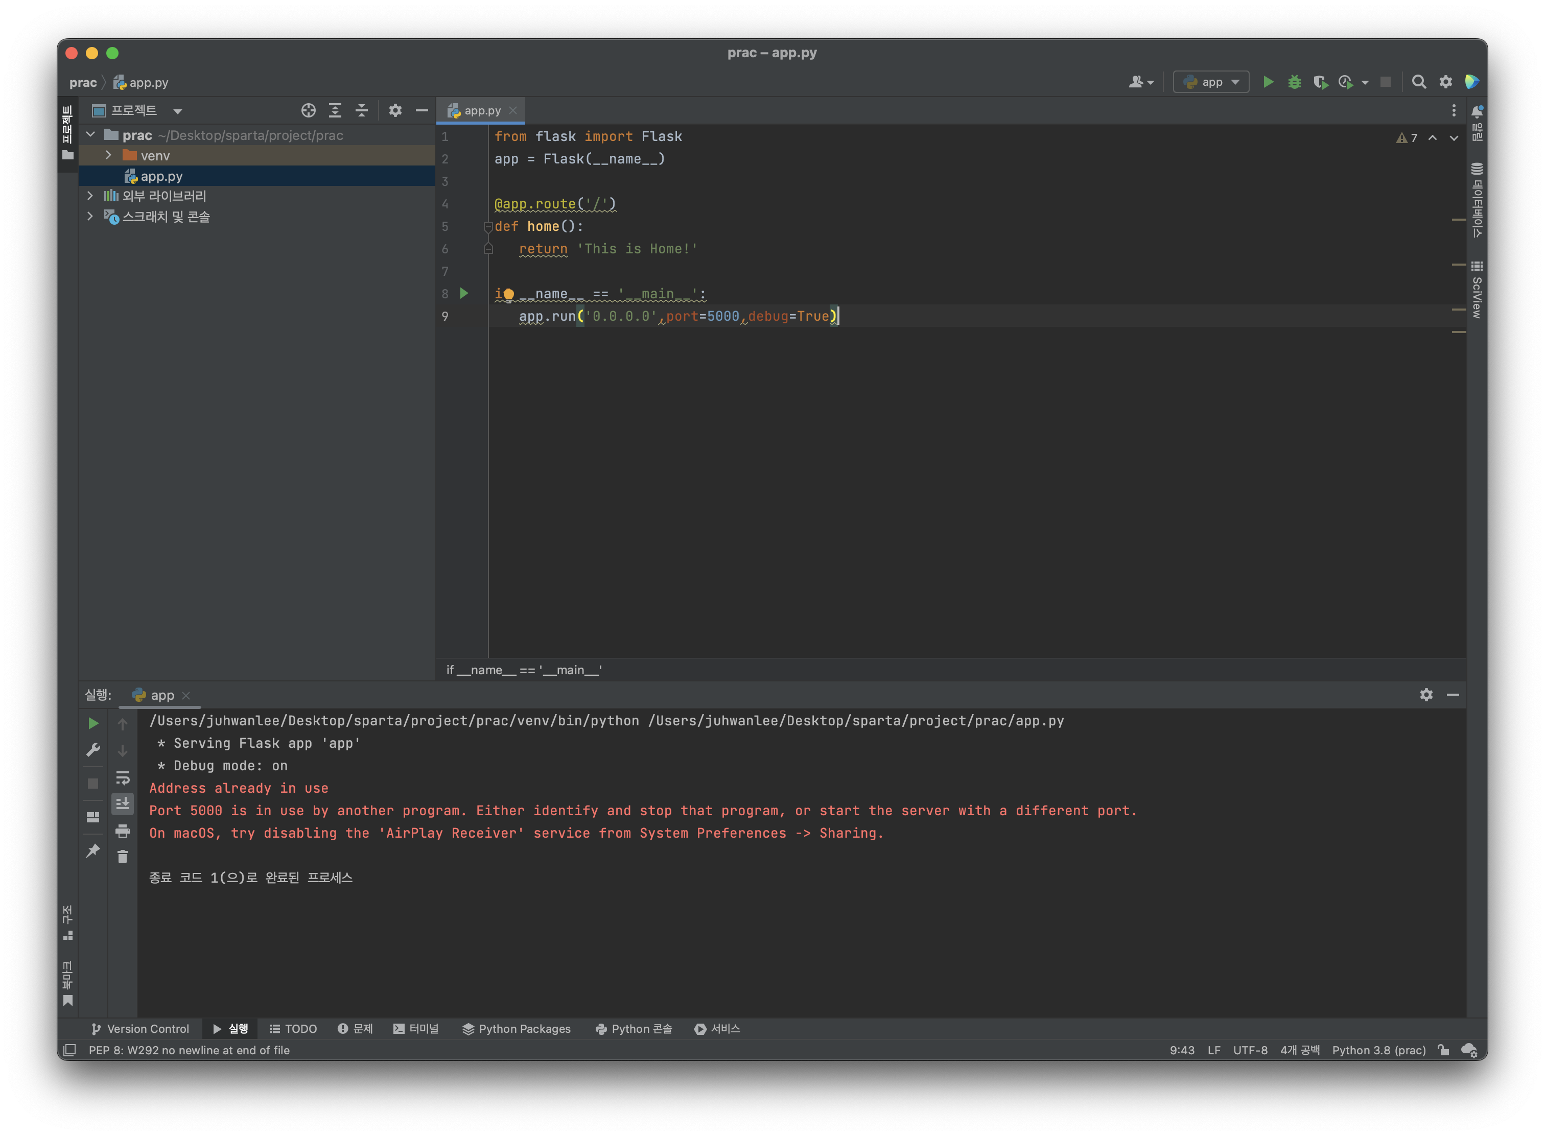Image resolution: width=1545 pixels, height=1136 pixels.
Task: Open the SciView tool window
Action: [1476, 289]
